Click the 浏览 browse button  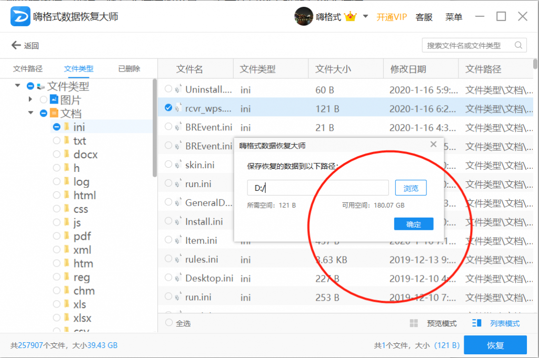(x=411, y=188)
